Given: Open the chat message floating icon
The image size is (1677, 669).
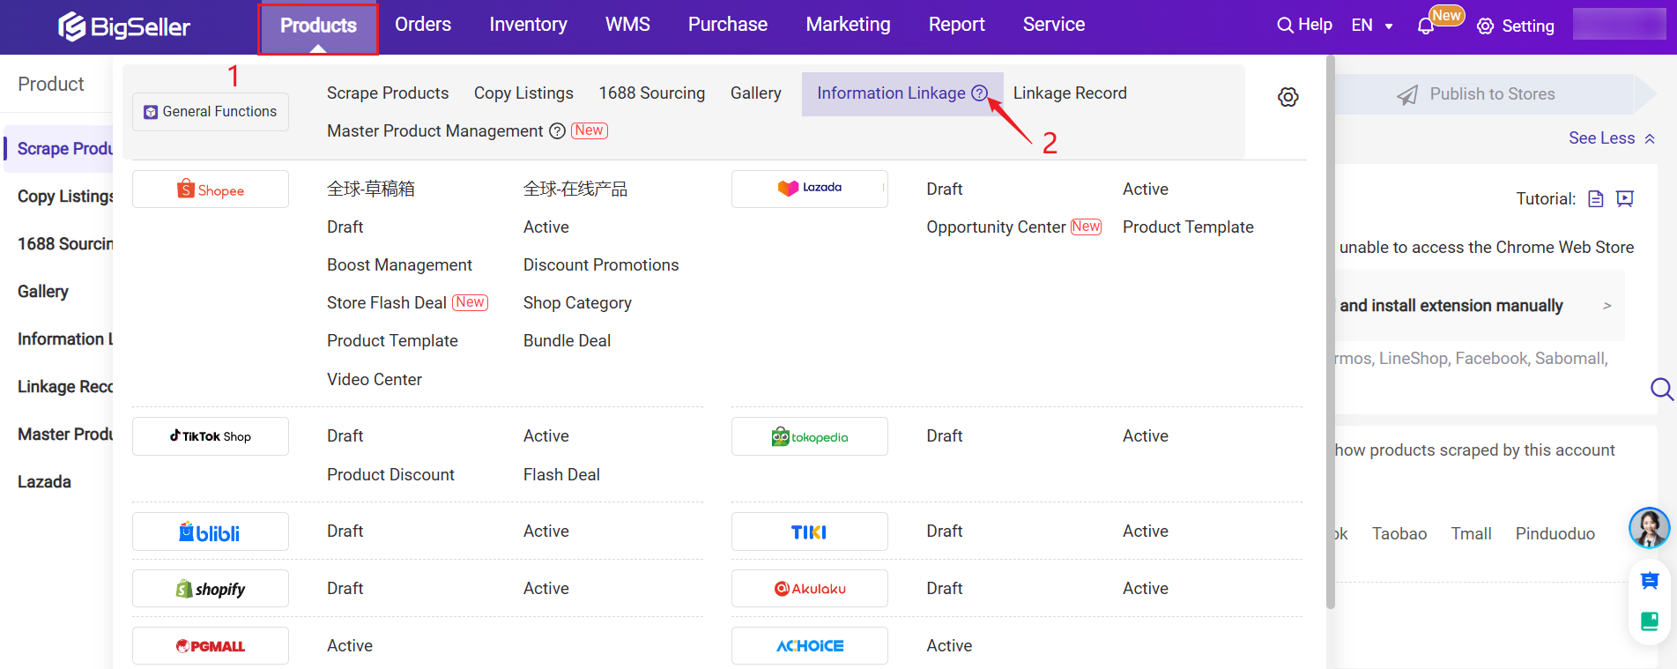Looking at the screenshot, I should click(1650, 581).
